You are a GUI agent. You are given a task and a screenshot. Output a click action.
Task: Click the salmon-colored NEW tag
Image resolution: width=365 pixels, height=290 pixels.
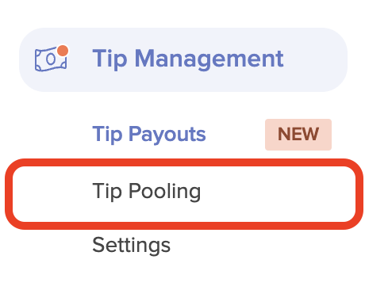point(298,135)
